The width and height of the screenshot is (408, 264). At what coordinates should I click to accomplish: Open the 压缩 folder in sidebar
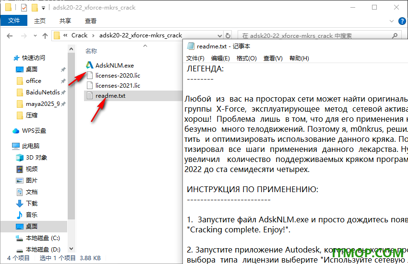32,115
